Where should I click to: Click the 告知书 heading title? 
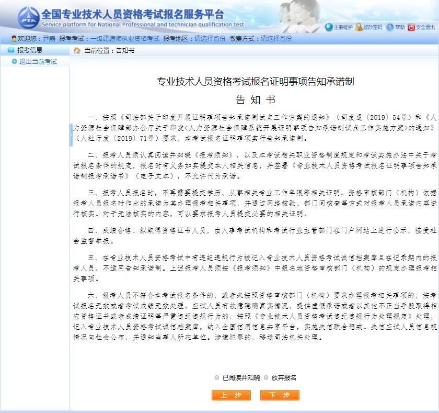coord(256,99)
